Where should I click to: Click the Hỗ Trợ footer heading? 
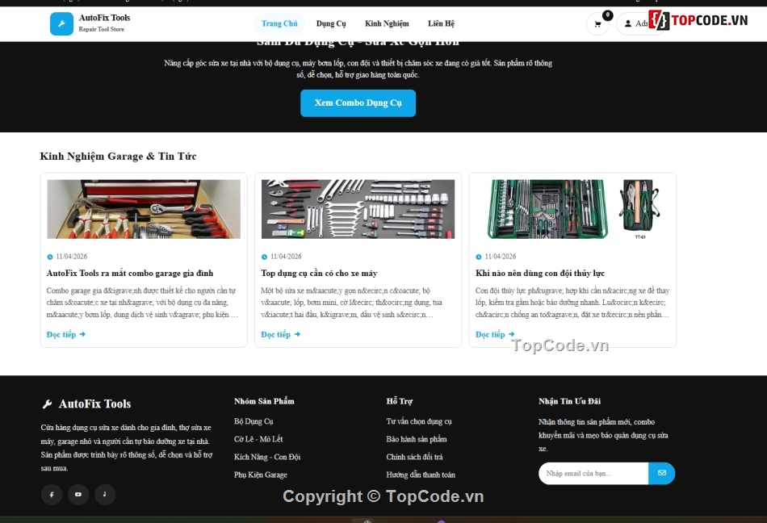click(x=399, y=401)
